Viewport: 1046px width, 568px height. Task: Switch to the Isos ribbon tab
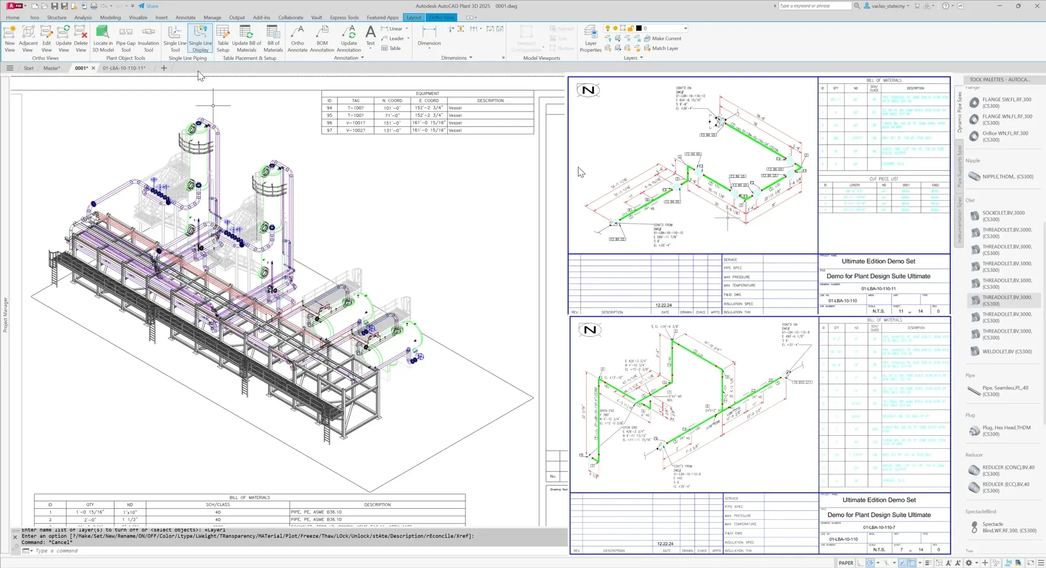click(35, 17)
